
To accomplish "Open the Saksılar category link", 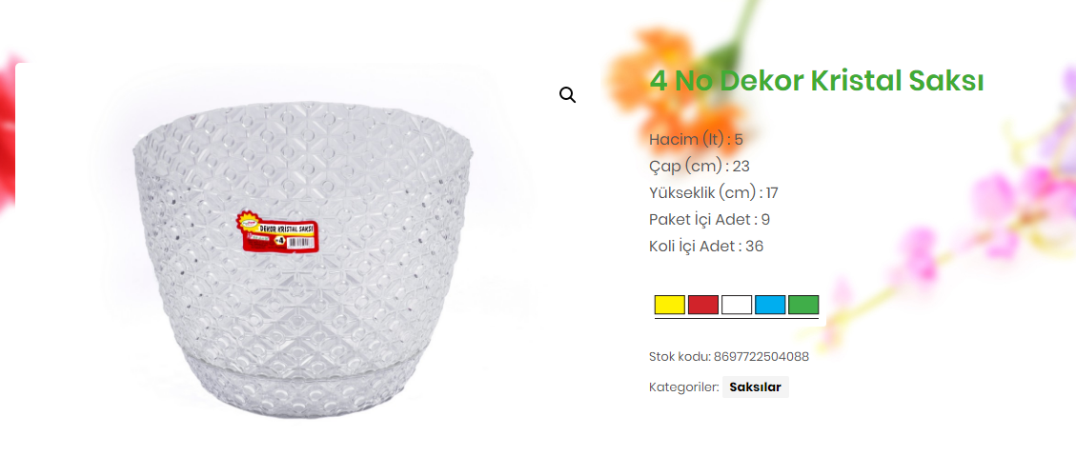I will 756,387.
